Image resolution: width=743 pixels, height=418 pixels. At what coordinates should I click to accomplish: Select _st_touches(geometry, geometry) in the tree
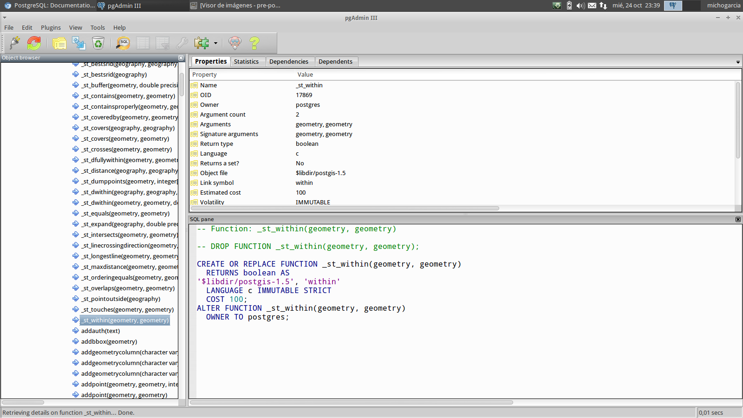click(x=127, y=310)
